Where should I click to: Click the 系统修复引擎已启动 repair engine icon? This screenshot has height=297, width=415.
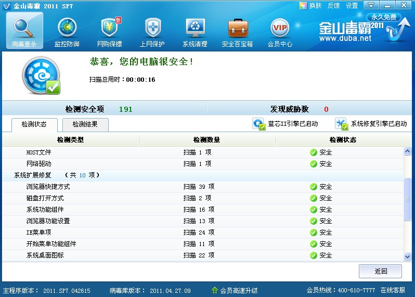click(x=342, y=124)
